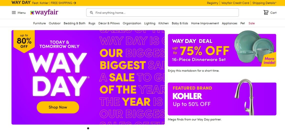Open the Furniture category menu
The width and height of the screenshot is (285, 131).
tap(39, 23)
